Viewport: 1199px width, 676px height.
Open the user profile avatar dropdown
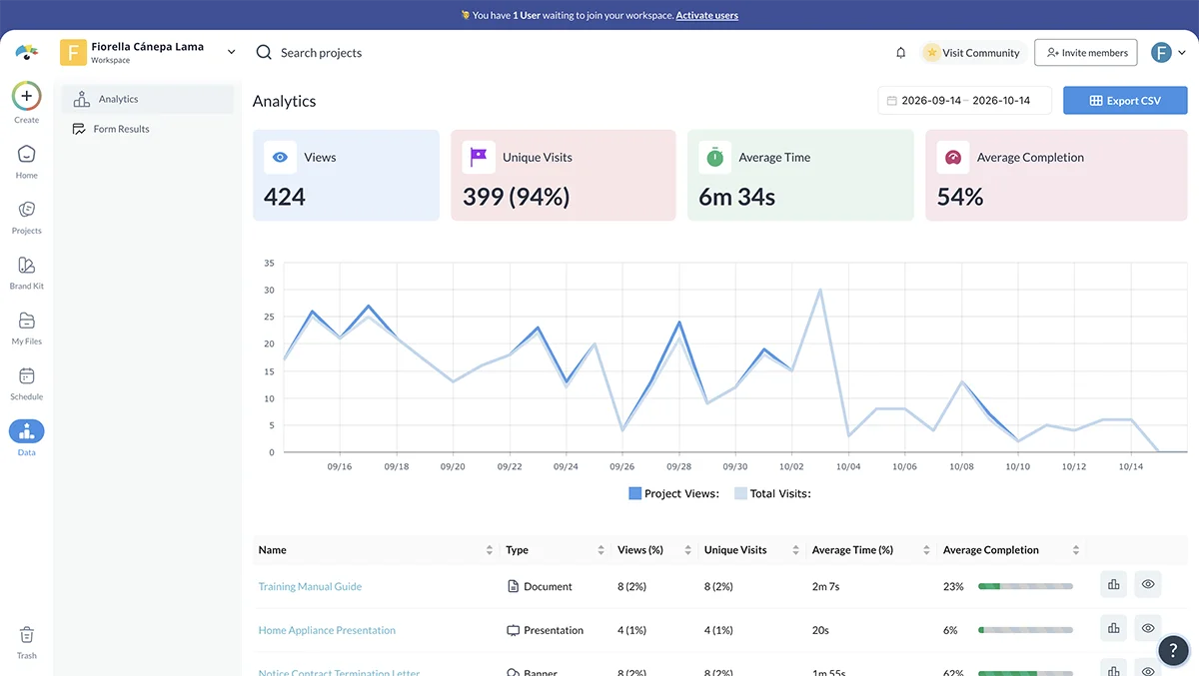click(1168, 53)
